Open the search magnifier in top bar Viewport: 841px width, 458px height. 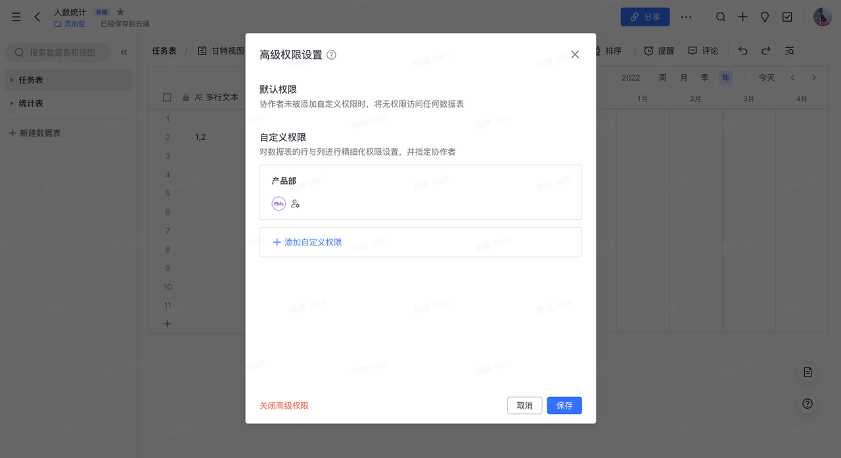pos(721,17)
